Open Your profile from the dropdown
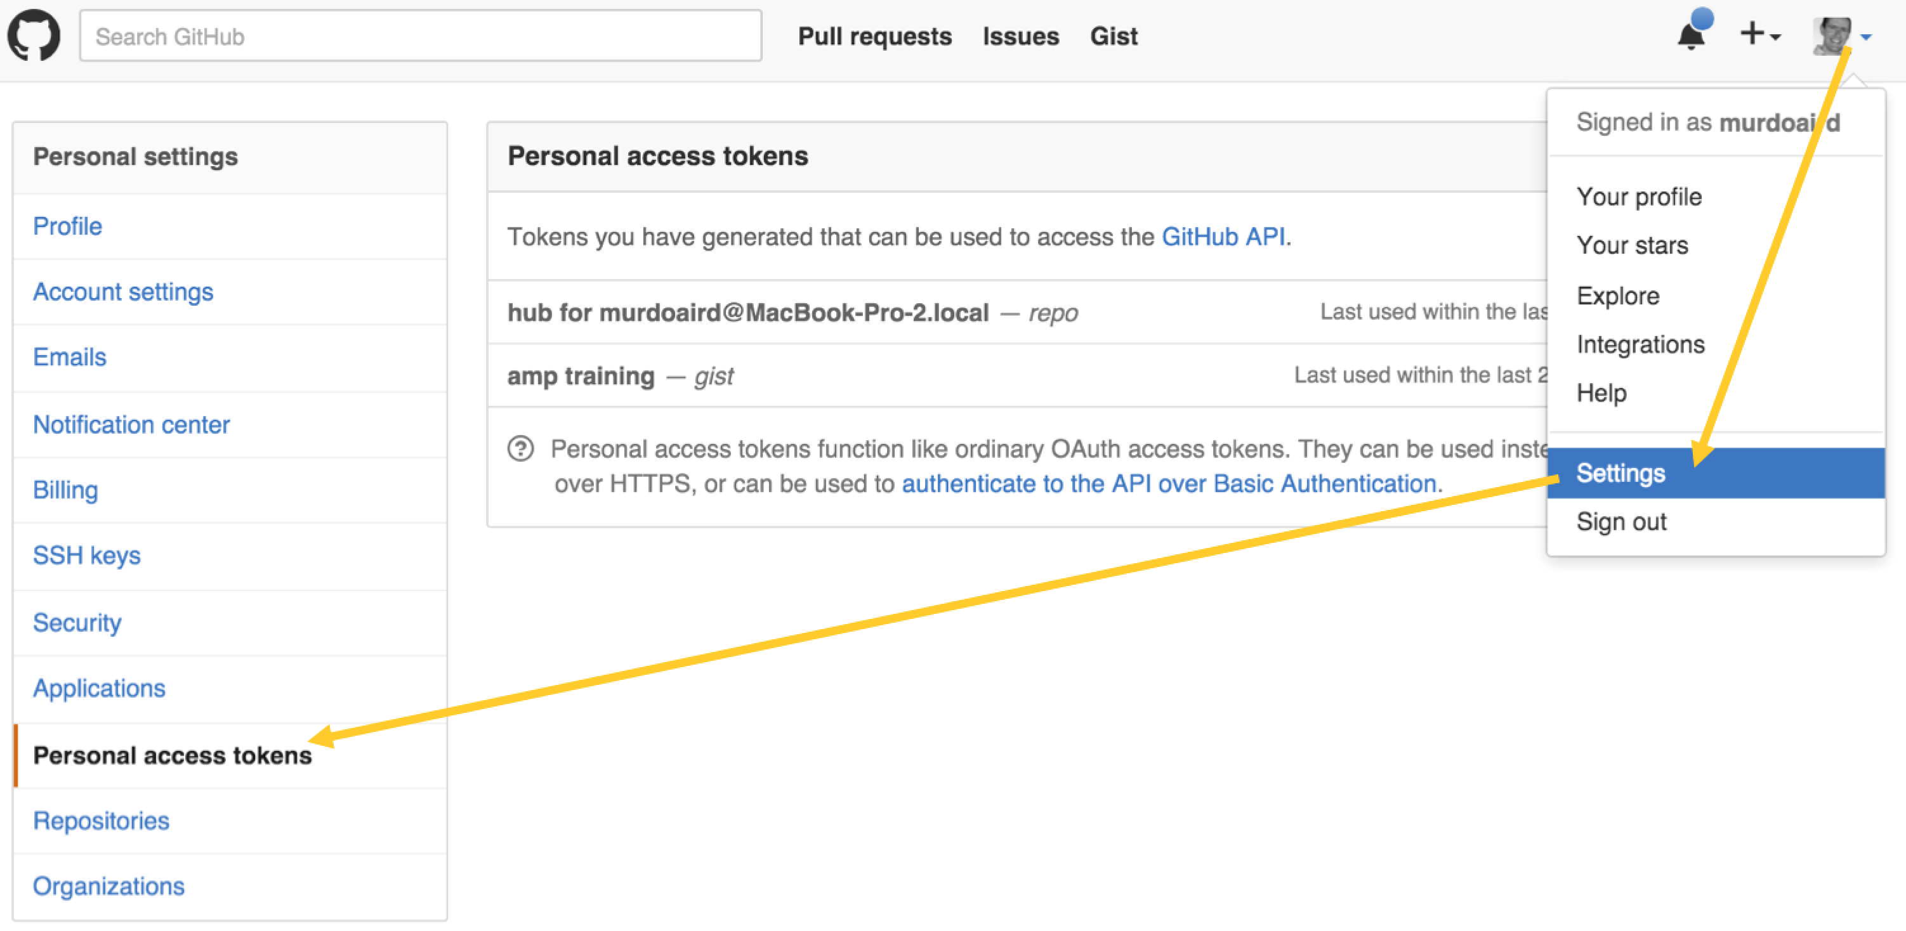Image resolution: width=1906 pixels, height=931 pixels. tap(1639, 196)
